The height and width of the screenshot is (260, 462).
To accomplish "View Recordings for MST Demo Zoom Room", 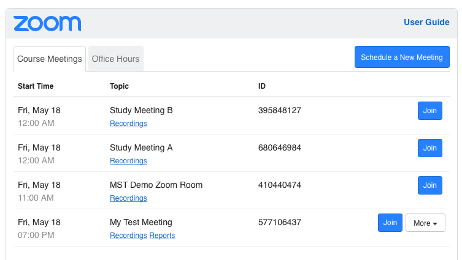I will (x=128, y=198).
